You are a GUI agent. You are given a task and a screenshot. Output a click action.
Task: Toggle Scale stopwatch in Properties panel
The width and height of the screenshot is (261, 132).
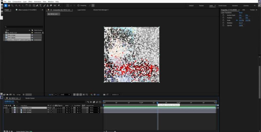[x=223, y=20]
